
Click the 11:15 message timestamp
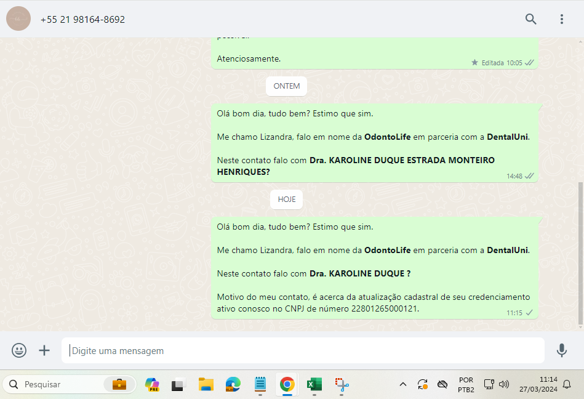coord(514,313)
